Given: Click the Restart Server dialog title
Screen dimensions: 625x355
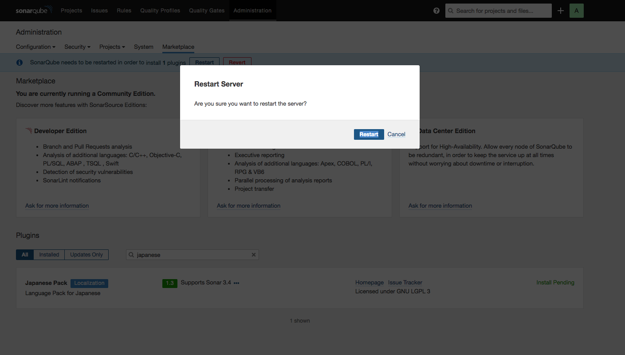Looking at the screenshot, I should (x=219, y=84).
